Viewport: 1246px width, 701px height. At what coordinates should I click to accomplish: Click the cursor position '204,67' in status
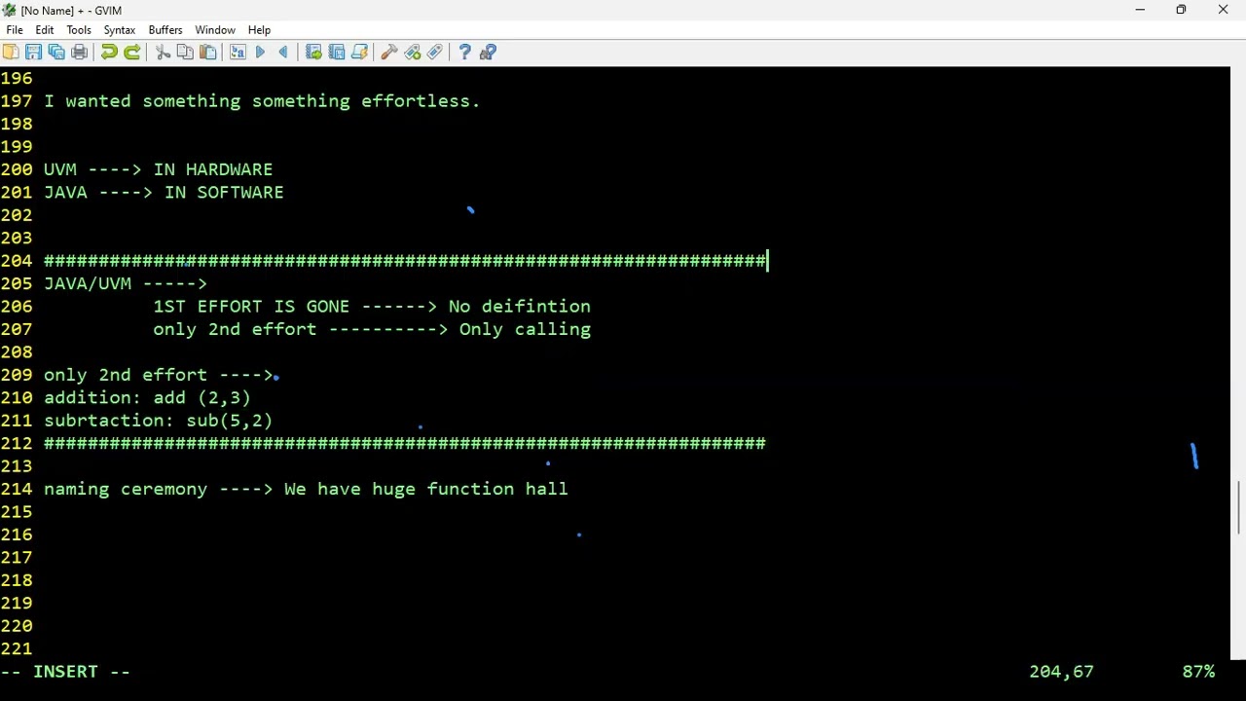coord(1061,672)
